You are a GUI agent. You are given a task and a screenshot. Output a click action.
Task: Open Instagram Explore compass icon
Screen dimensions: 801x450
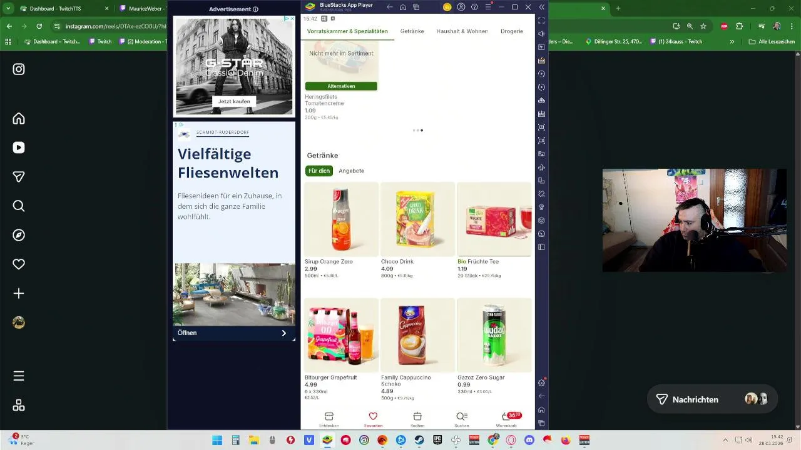coord(19,235)
